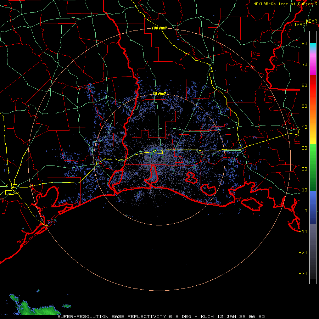319x319 pixels.
Task: Click the 50 value on the dBZ scale
Action: [x=304, y=106]
